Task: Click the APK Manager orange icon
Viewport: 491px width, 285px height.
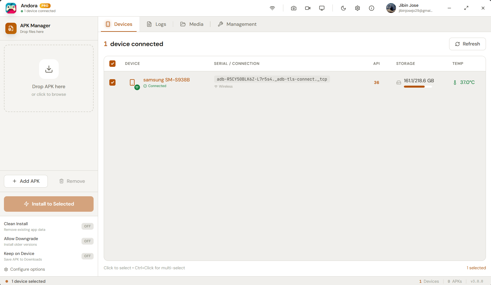Action: [11, 28]
